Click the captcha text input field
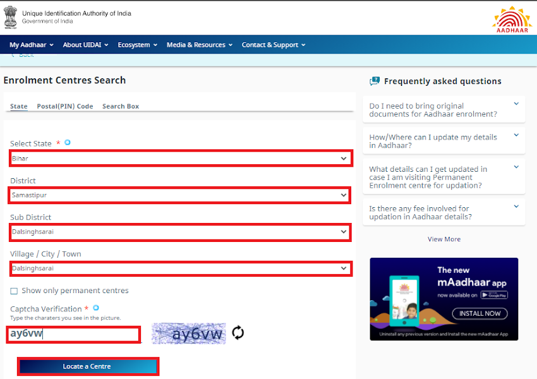 73,335
